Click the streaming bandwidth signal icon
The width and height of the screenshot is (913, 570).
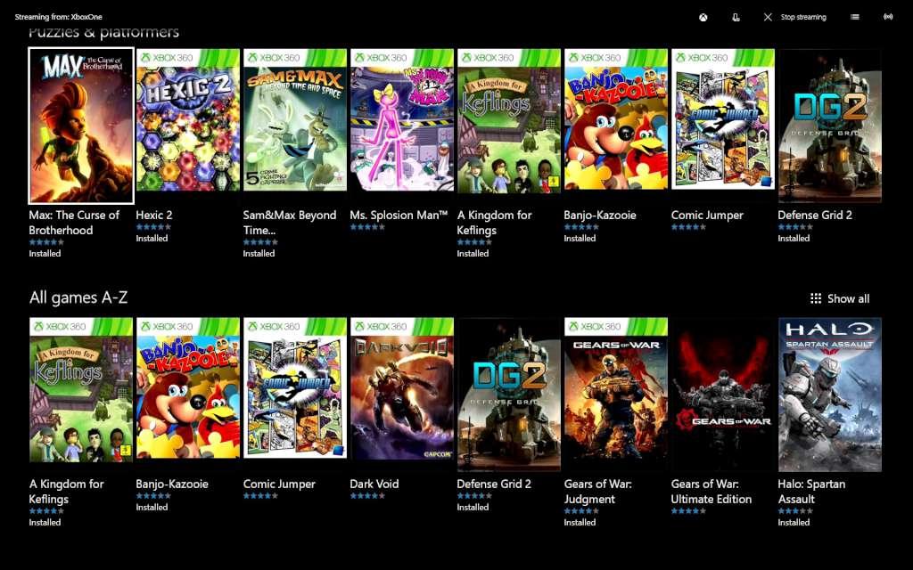[888, 16]
